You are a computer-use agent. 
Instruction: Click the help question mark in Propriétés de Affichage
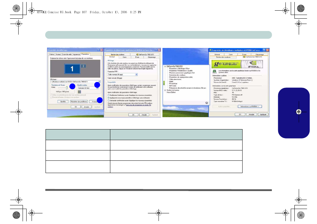click(98, 50)
